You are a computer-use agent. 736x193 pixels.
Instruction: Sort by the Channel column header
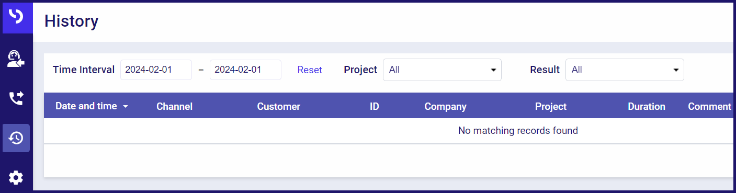pyautogui.click(x=175, y=106)
